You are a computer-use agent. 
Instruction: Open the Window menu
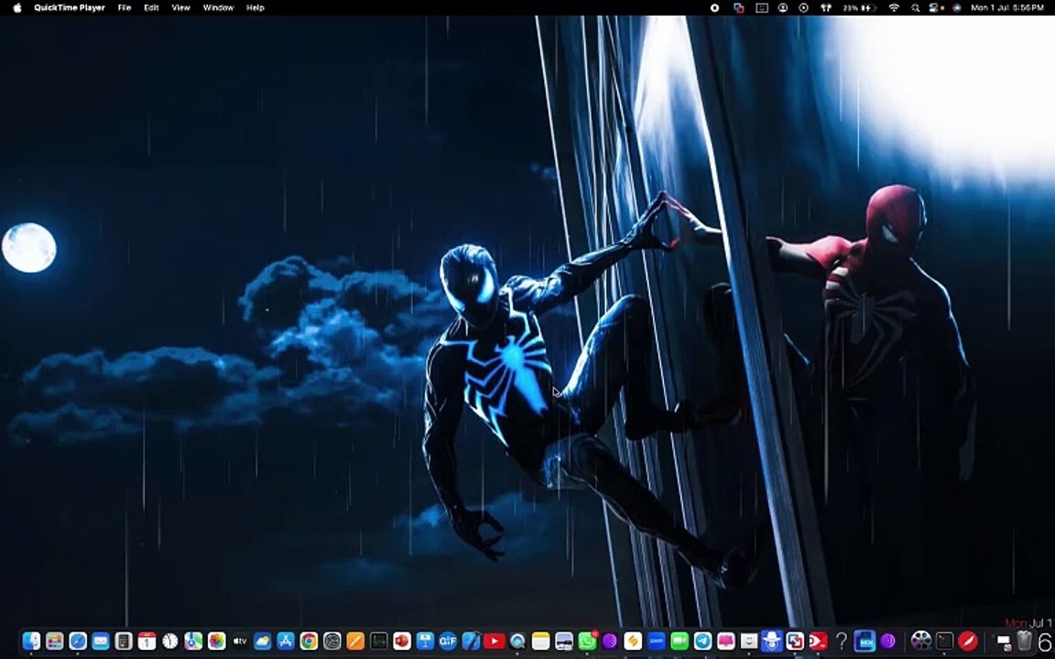pyautogui.click(x=218, y=8)
